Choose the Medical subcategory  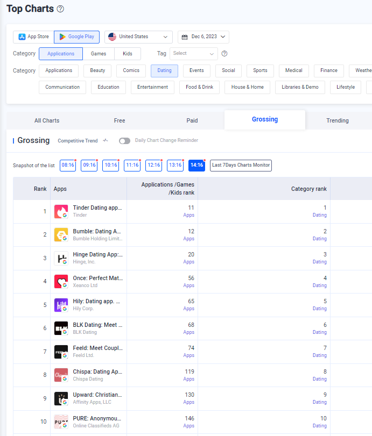[x=294, y=70]
